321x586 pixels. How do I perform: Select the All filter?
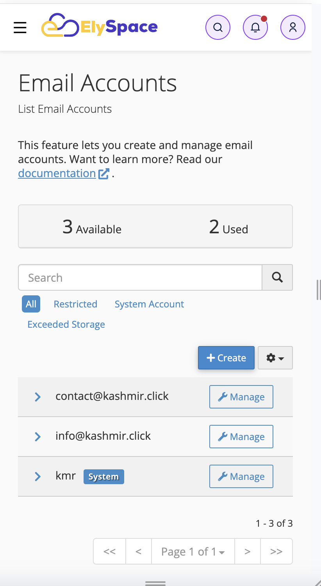click(x=31, y=304)
